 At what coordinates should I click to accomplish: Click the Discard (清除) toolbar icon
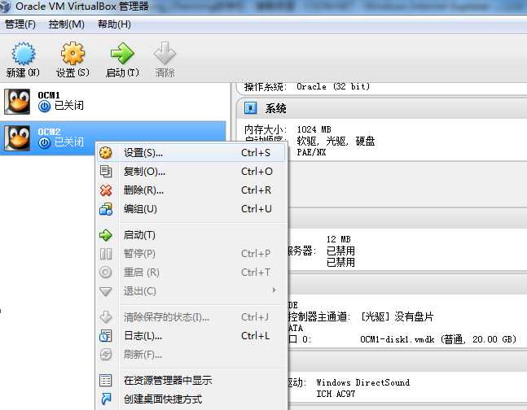[165, 53]
